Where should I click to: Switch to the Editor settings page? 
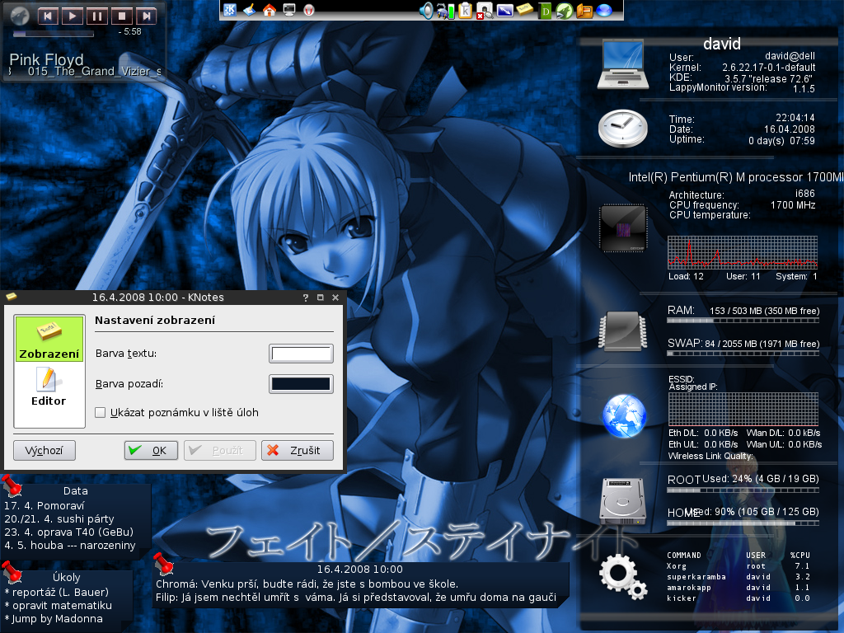pos(49,386)
